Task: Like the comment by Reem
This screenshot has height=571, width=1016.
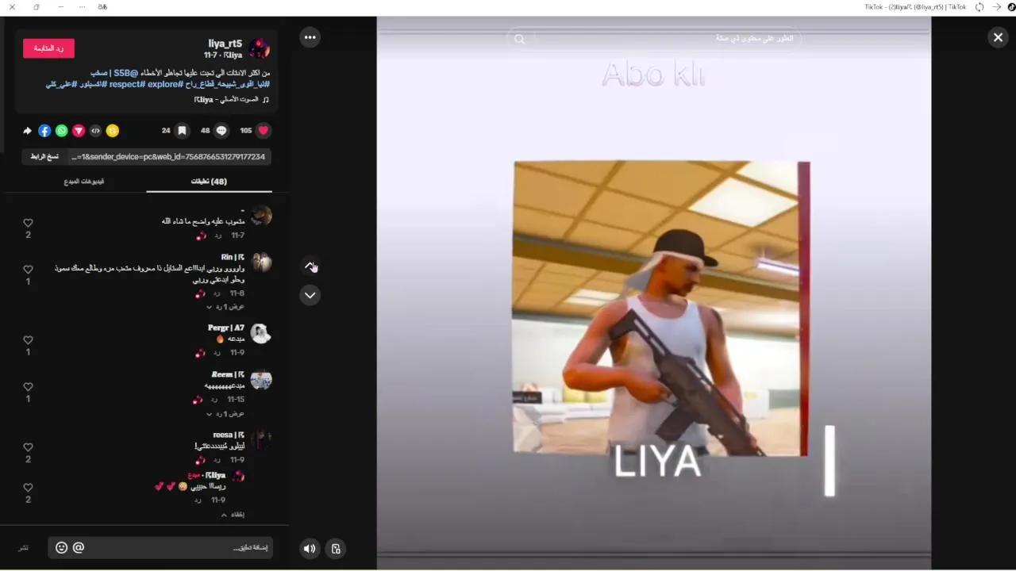Action: [28, 387]
